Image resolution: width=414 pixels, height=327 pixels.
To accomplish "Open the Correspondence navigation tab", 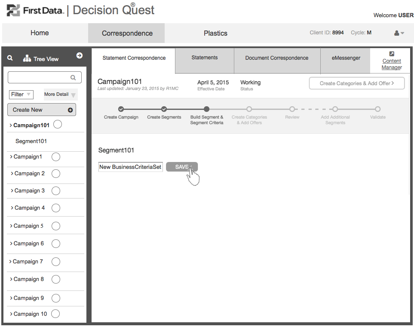I will pyautogui.click(x=127, y=33).
